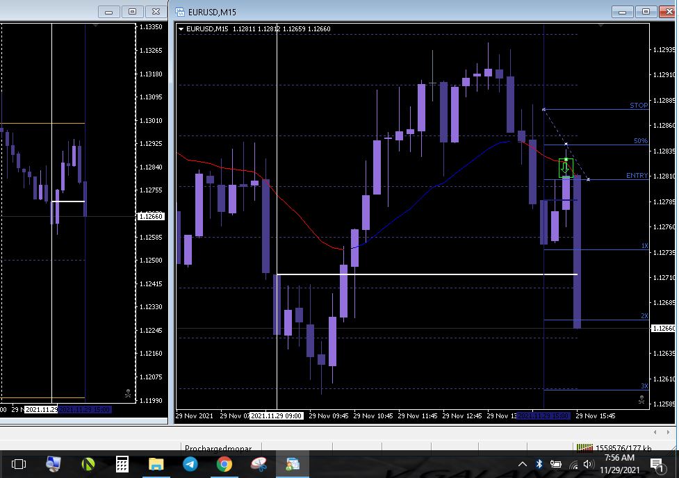Image resolution: width=679 pixels, height=478 pixels.
Task: Minimize the left chart window
Action: pos(109,12)
